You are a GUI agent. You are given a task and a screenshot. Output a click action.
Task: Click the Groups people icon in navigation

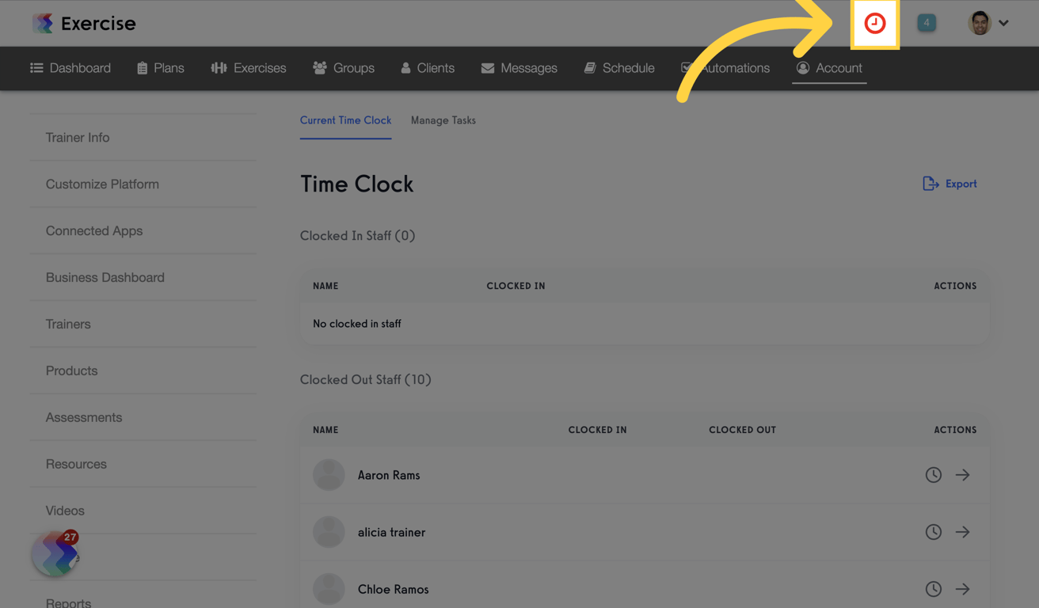click(x=319, y=67)
